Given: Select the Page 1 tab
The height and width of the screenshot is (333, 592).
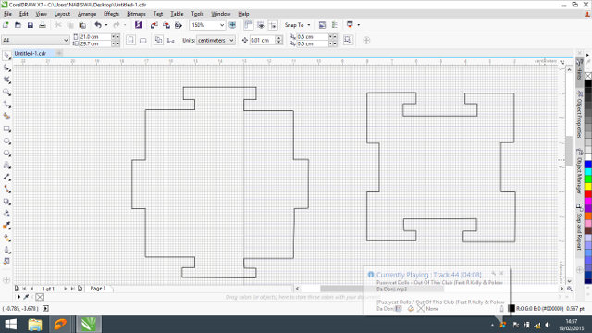Looking at the screenshot, I should click(x=98, y=289).
